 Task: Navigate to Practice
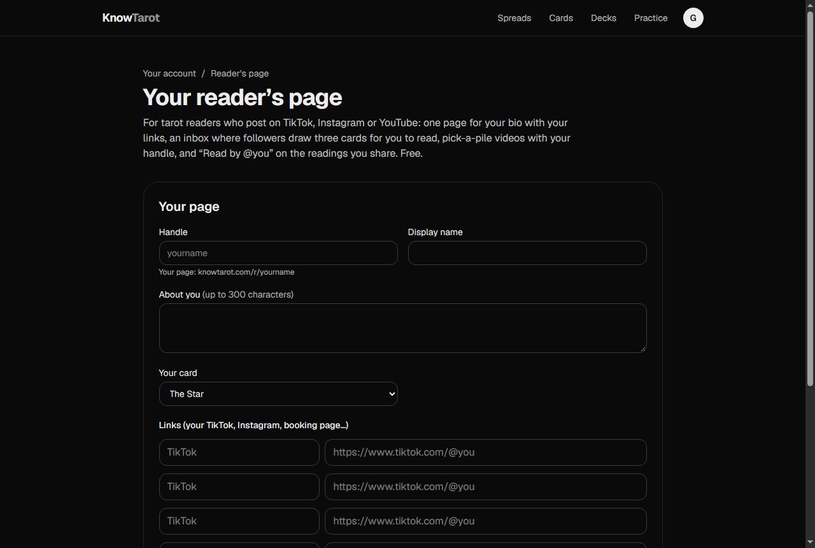tap(651, 18)
